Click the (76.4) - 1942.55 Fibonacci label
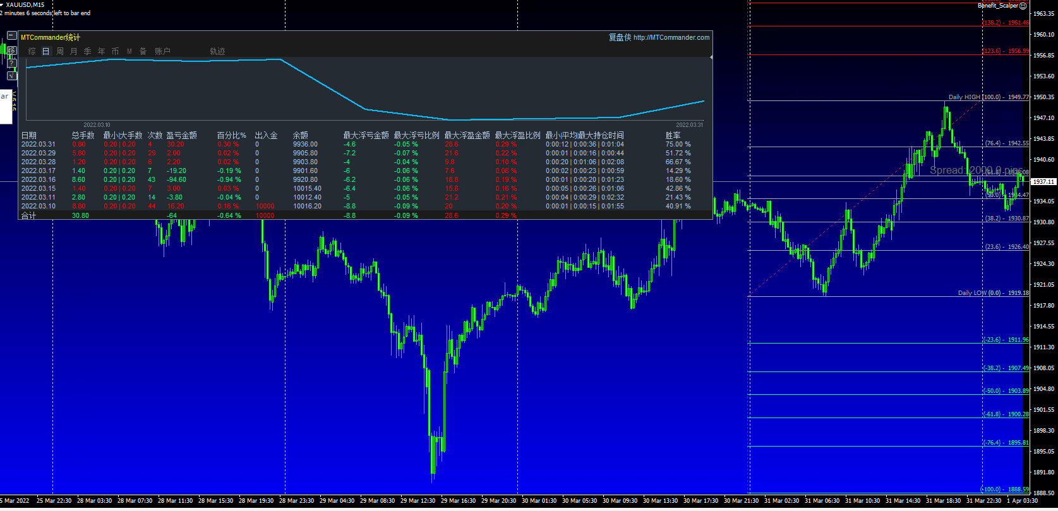This screenshot has width=1058, height=511. coord(1007,143)
